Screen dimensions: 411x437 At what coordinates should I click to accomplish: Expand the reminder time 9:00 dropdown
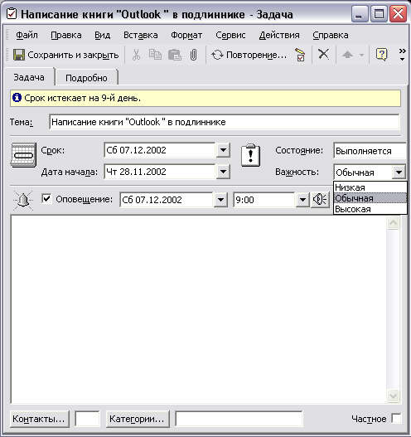click(x=302, y=200)
